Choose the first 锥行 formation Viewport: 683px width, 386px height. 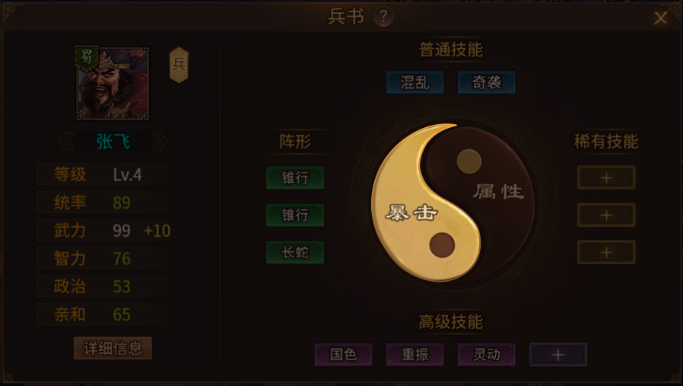pos(295,177)
